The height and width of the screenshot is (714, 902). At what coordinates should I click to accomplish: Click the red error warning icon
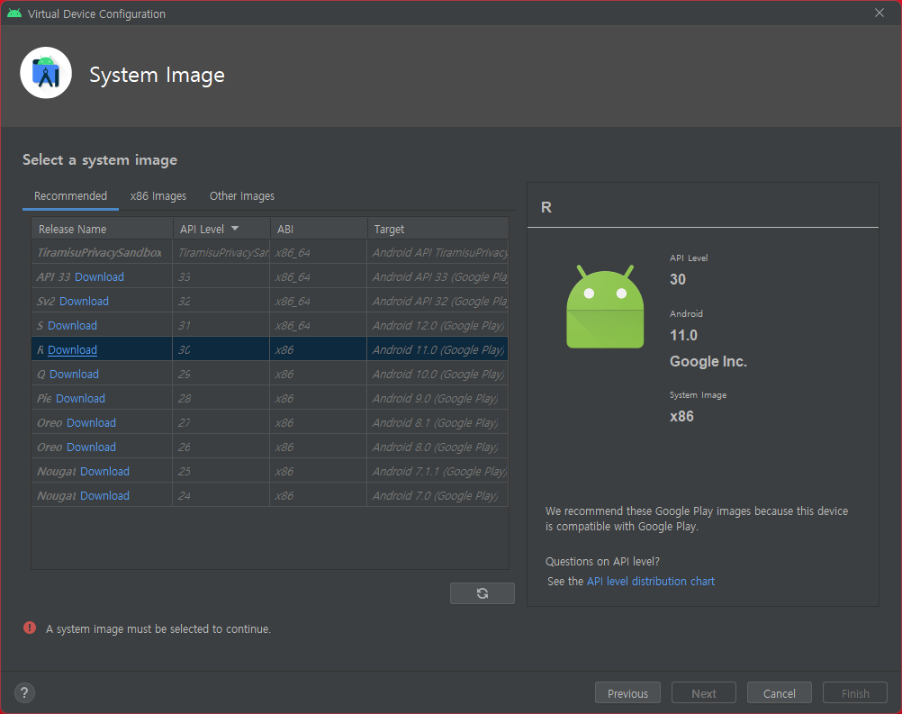click(30, 628)
